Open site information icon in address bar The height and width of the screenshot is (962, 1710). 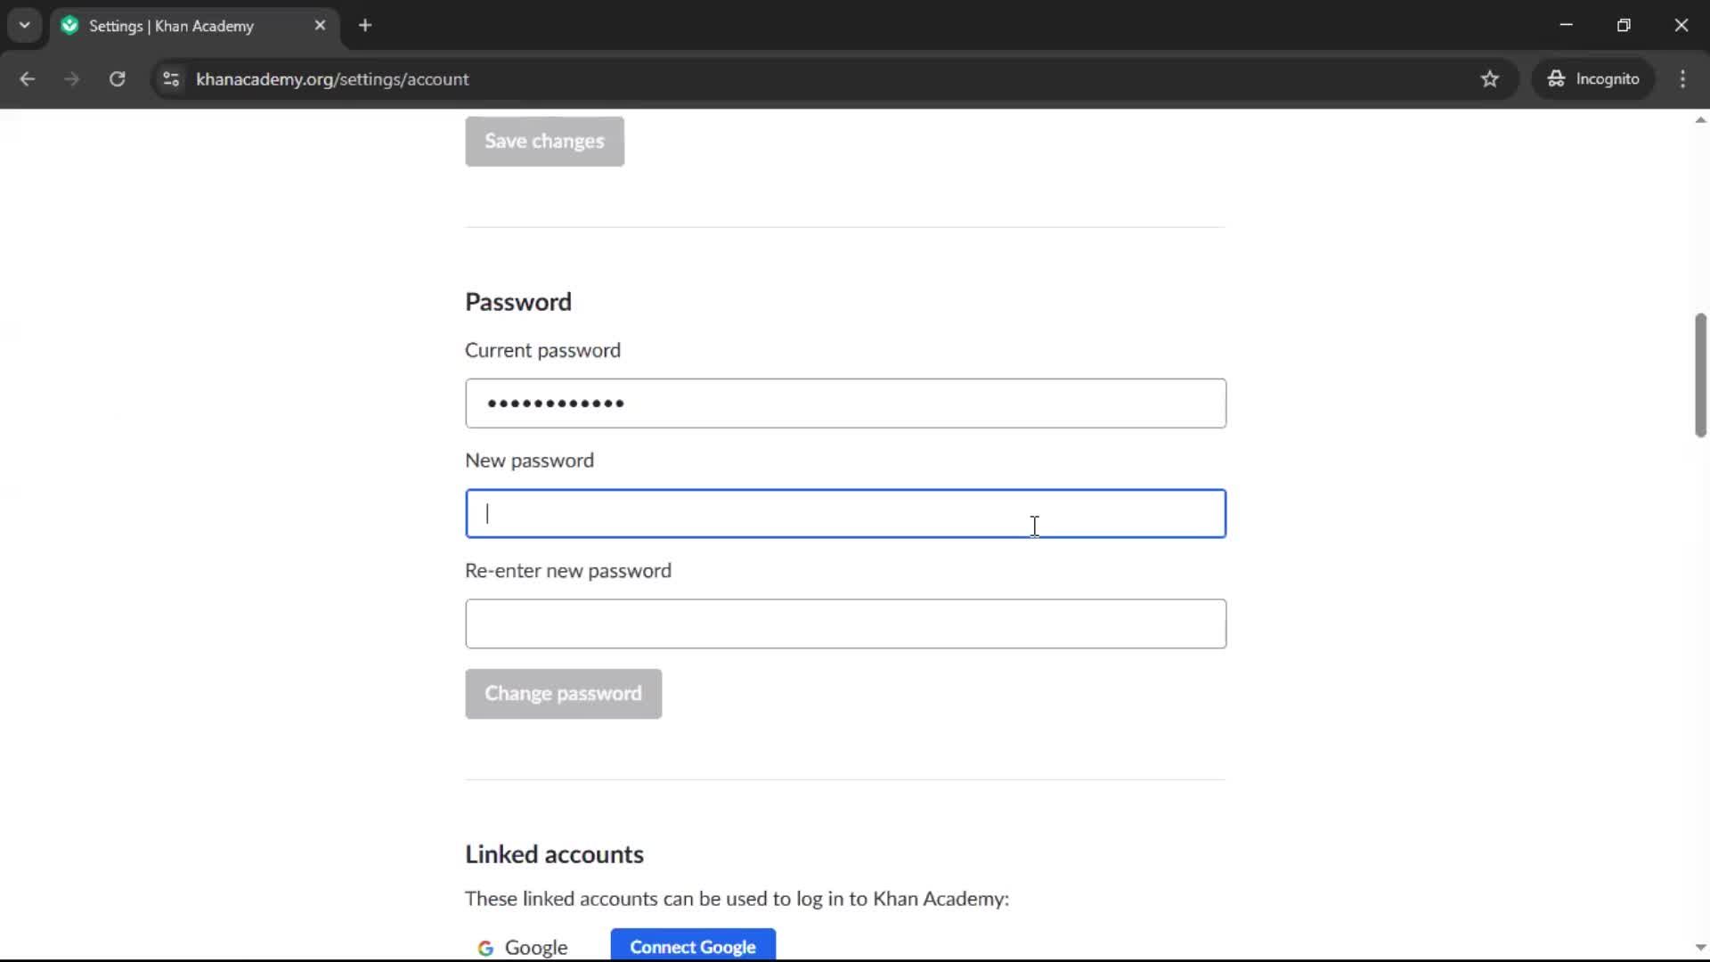171,78
